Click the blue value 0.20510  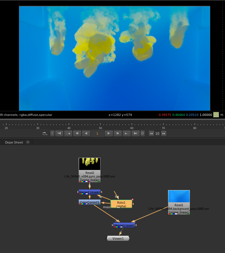(x=192, y=115)
